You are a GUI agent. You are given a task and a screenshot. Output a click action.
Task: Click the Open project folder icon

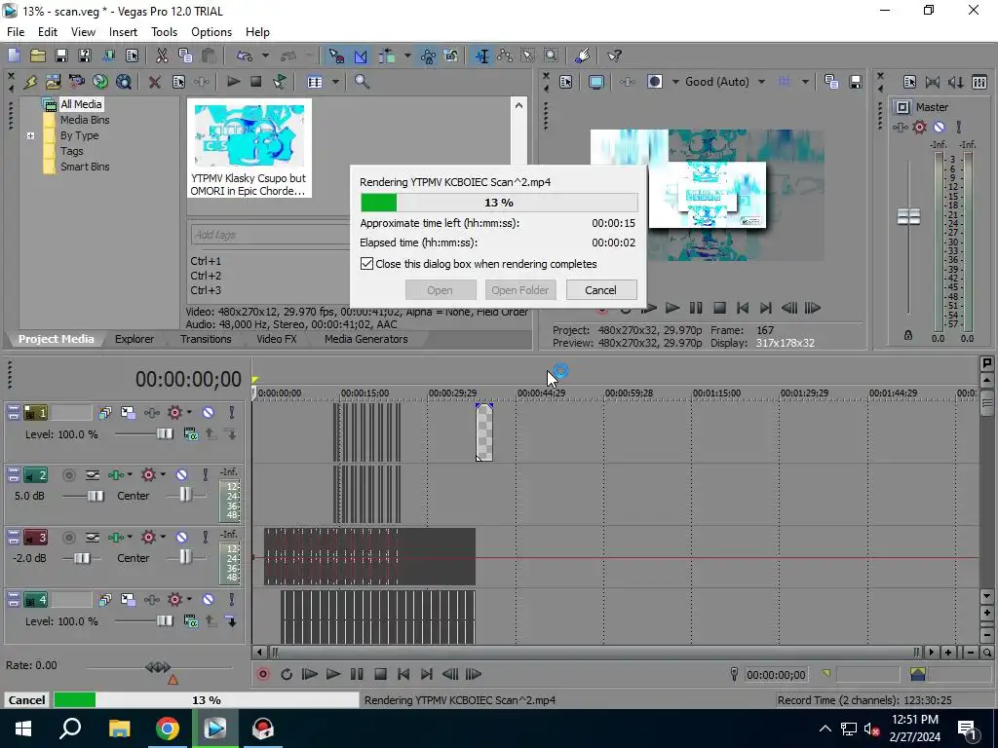[38, 56]
